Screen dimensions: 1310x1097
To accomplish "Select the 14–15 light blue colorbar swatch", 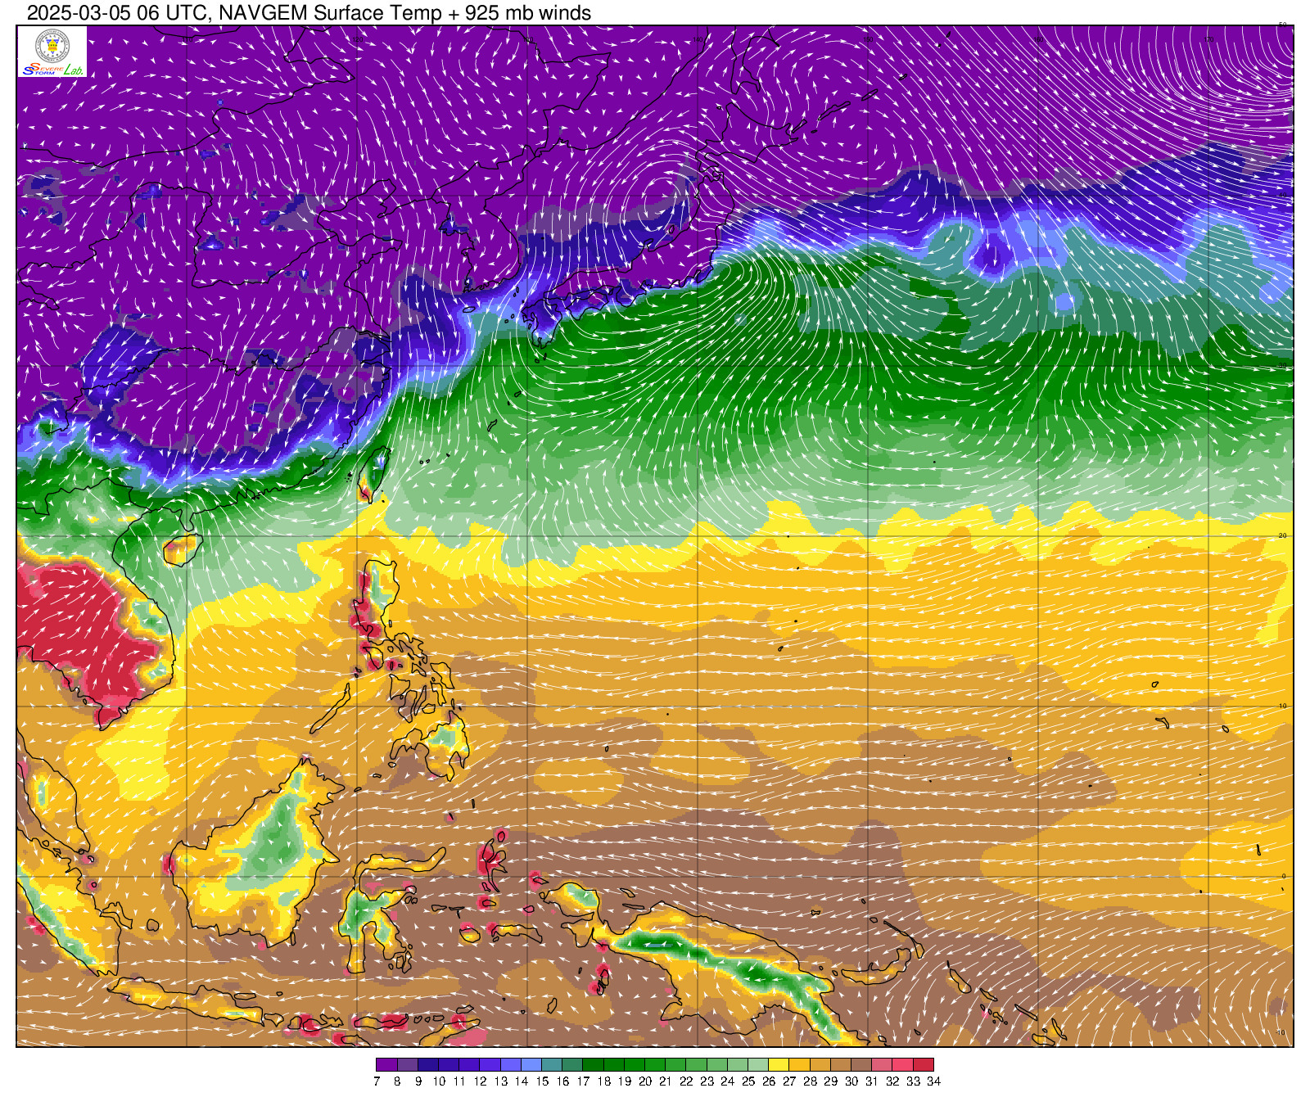I will (x=531, y=1064).
